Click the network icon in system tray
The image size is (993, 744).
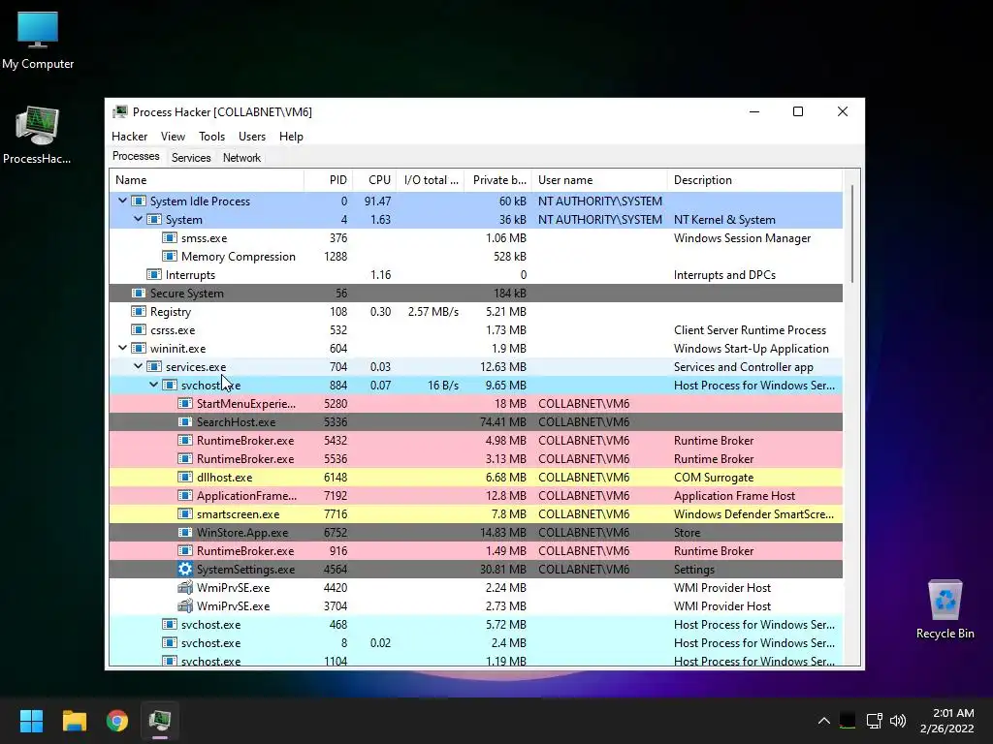click(874, 721)
